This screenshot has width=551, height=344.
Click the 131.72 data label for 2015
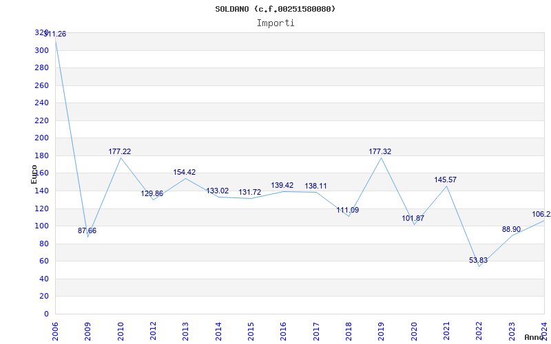250,193
